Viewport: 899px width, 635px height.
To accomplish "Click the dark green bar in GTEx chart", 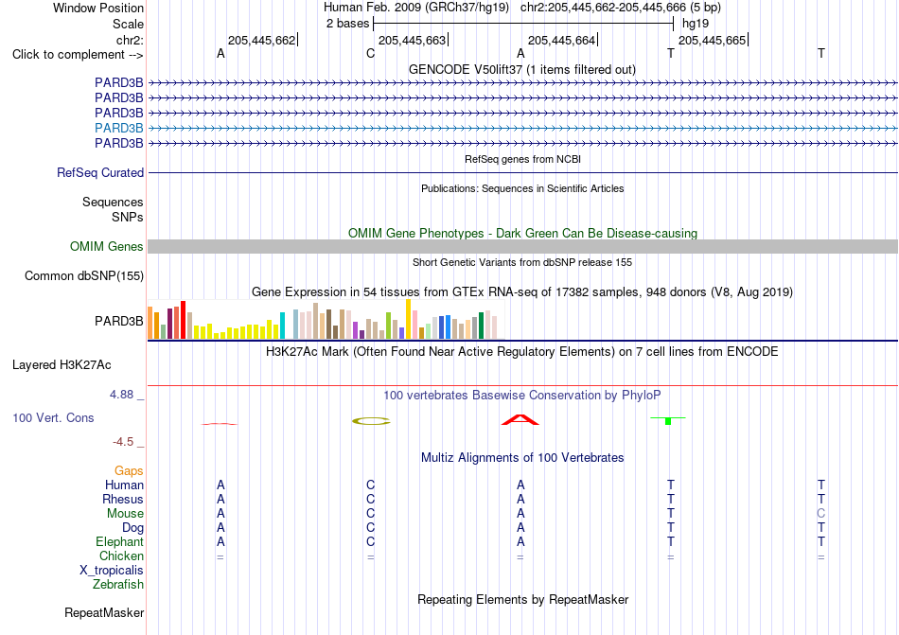I will 481,326.
